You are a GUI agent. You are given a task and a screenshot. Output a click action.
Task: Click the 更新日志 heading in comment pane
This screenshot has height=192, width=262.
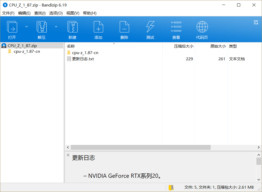pyautogui.click(x=83, y=158)
